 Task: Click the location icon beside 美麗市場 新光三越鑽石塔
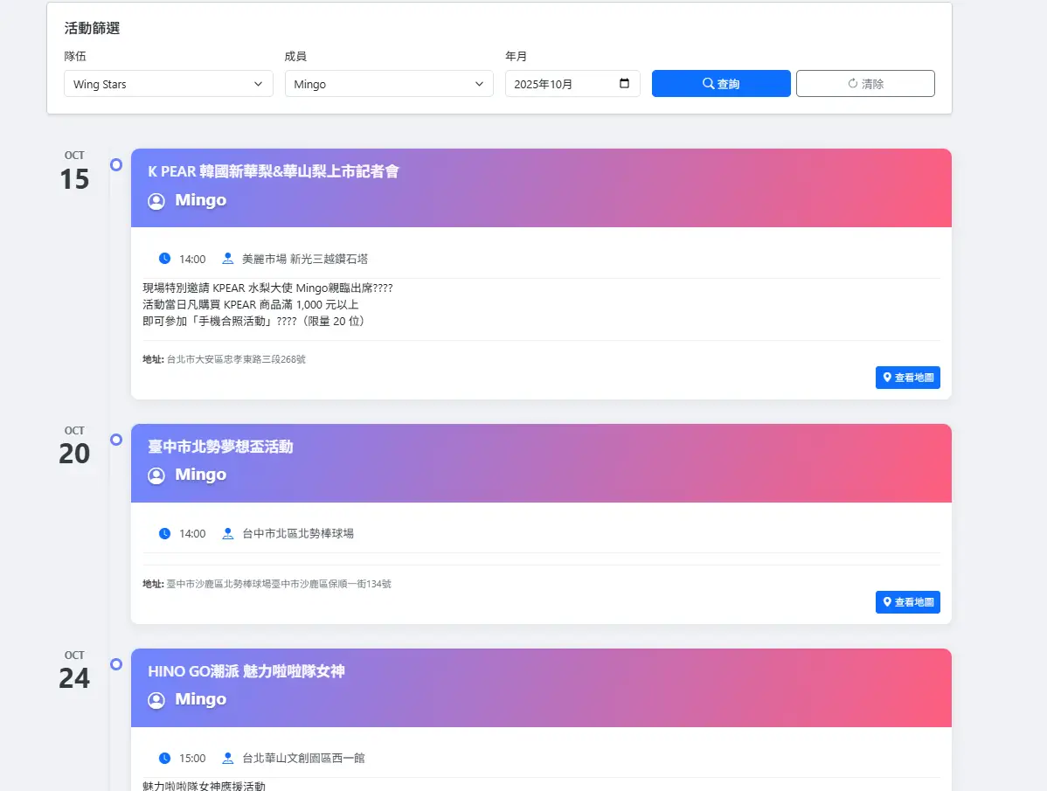point(228,259)
